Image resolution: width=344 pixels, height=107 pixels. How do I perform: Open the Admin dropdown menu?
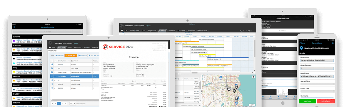[x=250, y=31]
